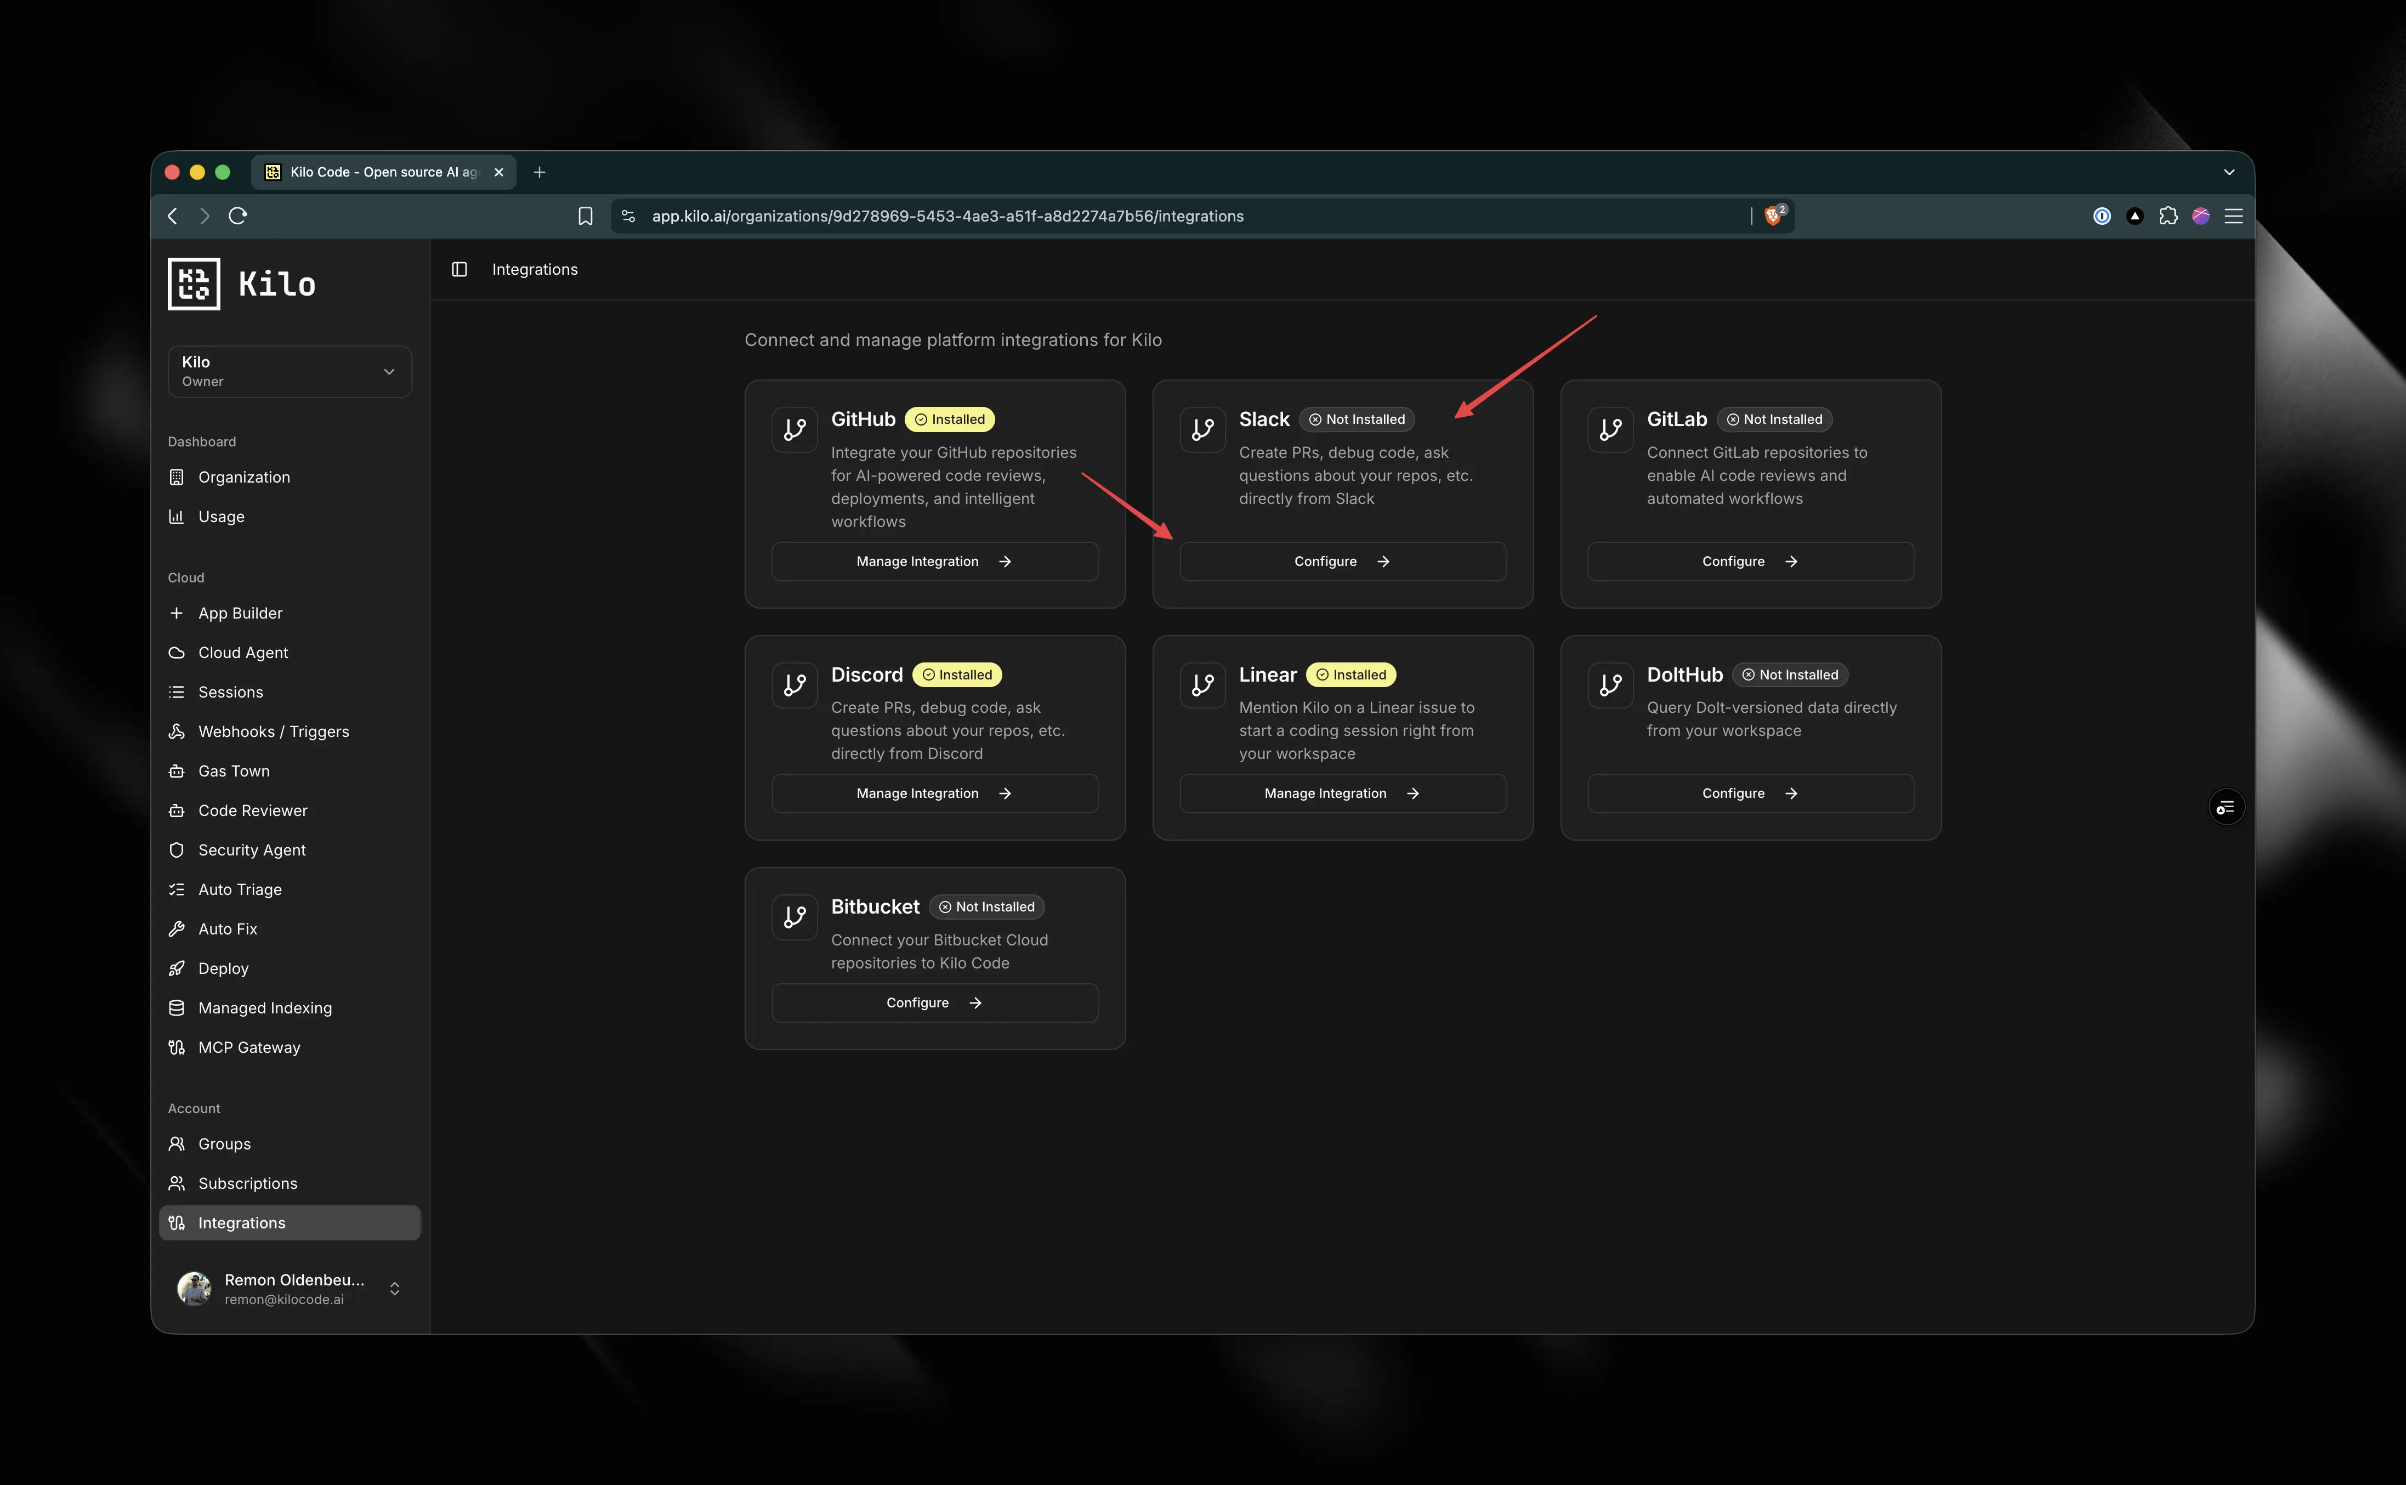Screen dimensions: 2406x1485
Task: Select Integrations in the sidebar
Action: point(290,1223)
